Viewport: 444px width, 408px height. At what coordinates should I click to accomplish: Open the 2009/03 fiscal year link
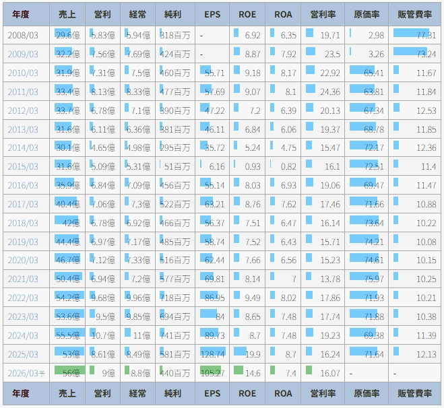(x=23, y=54)
